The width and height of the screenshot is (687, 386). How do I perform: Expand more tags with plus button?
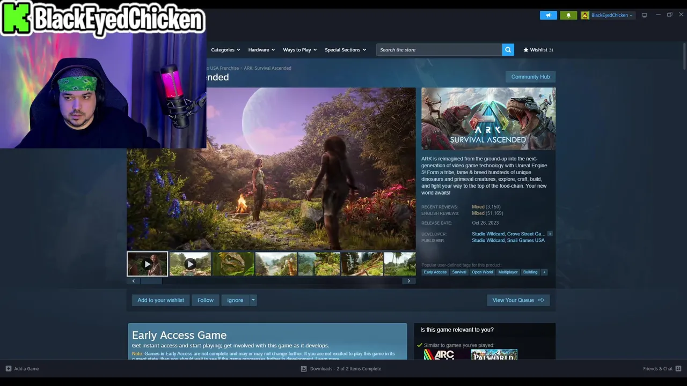pyautogui.click(x=544, y=272)
